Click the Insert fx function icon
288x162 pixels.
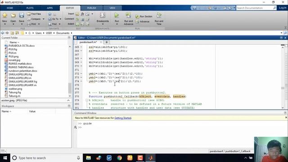pyautogui.click(x=82, y=14)
